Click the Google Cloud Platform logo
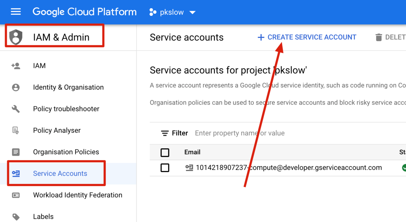 pyautogui.click(x=85, y=12)
